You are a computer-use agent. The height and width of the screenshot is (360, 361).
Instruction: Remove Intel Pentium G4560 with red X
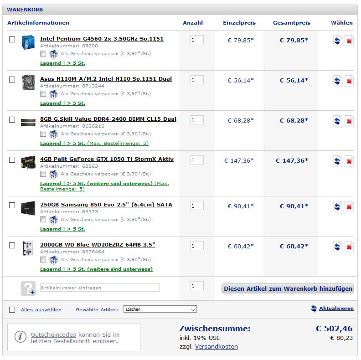pos(349,41)
